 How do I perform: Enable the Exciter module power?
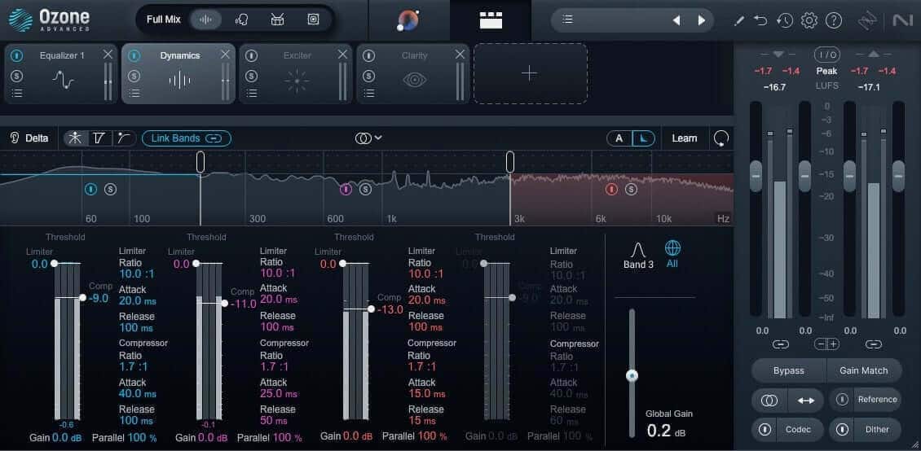(251, 55)
